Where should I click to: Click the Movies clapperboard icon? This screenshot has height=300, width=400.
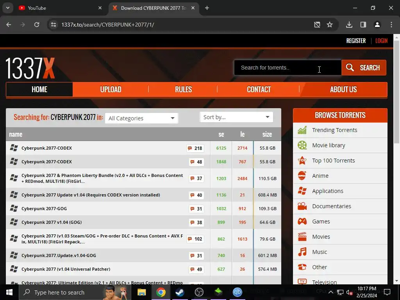coord(302,236)
